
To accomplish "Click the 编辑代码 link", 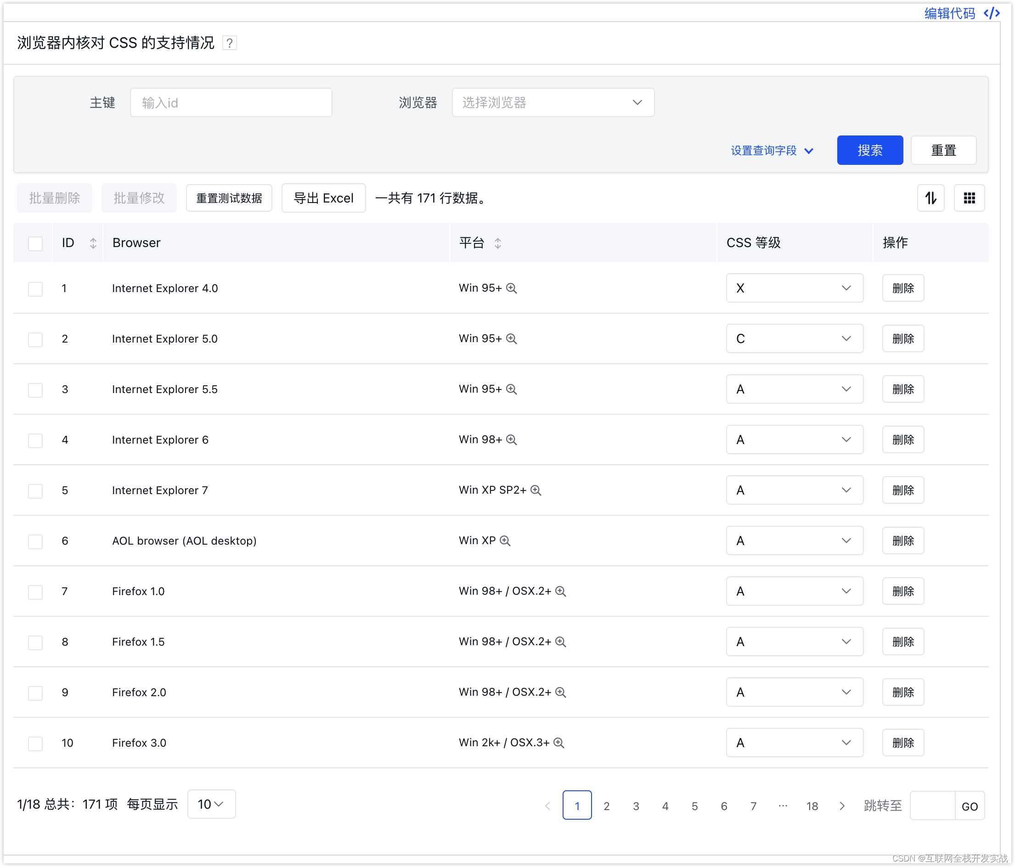I will point(949,13).
